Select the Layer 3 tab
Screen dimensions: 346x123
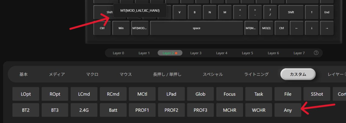(x=196, y=53)
